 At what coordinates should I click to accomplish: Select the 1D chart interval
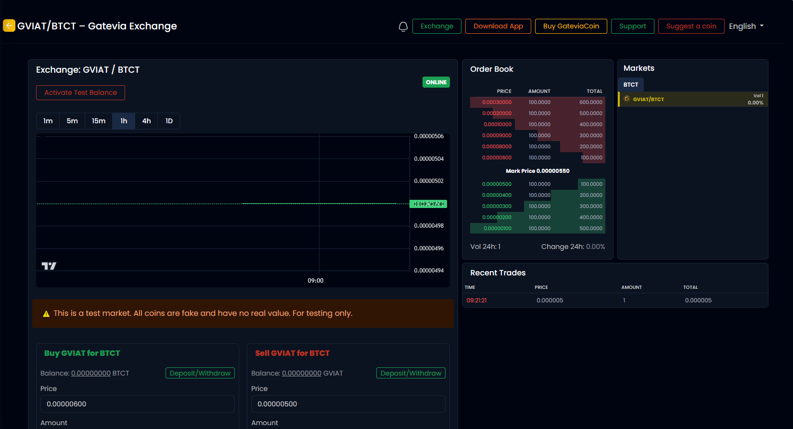point(169,121)
